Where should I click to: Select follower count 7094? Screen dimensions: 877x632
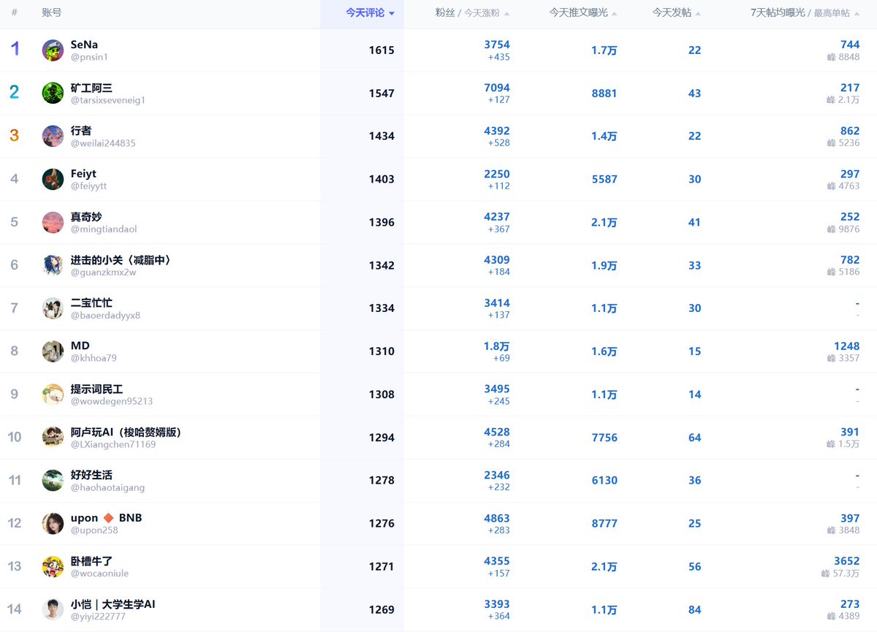coord(497,88)
